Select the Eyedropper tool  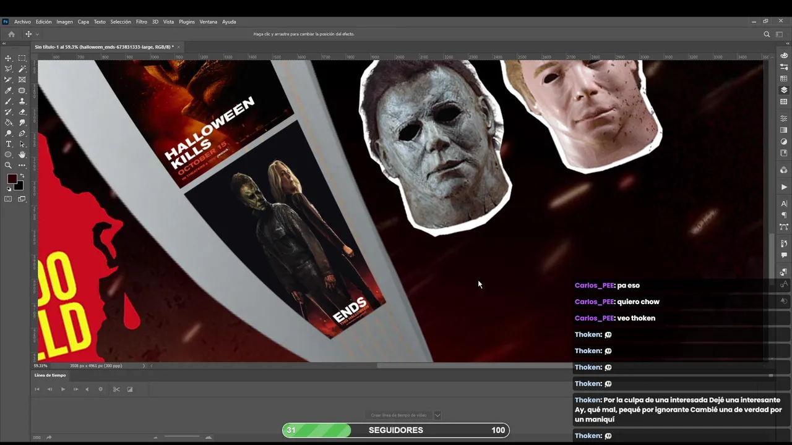(x=9, y=90)
